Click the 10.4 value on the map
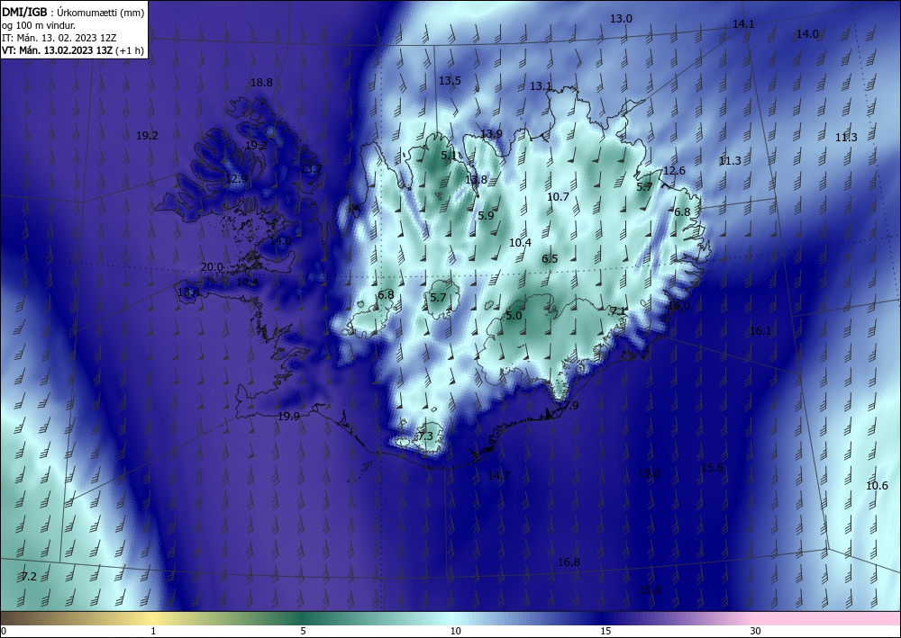901x638 pixels. pos(520,243)
